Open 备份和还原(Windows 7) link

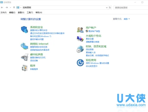point(41,36)
